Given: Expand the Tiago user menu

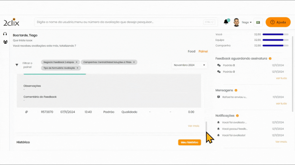Looking at the screenshot, I should coord(246,22).
